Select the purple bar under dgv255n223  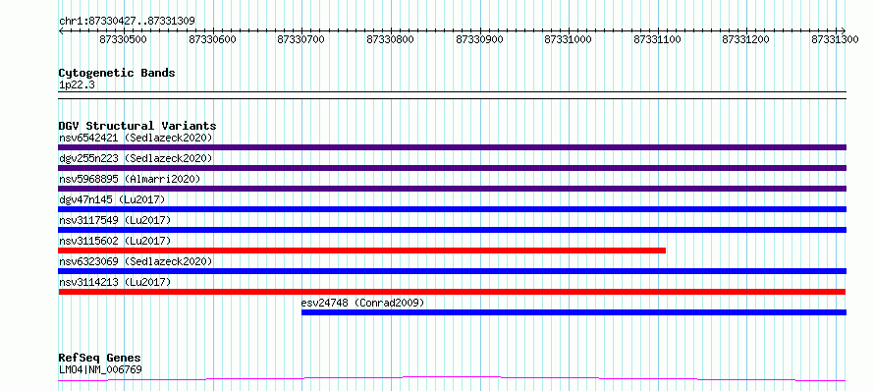coord(452,168)
